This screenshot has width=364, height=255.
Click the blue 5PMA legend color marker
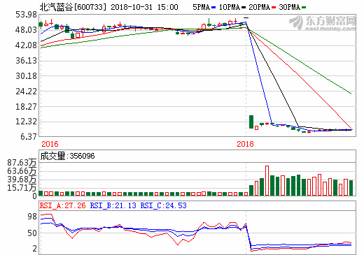click(213, 8)
